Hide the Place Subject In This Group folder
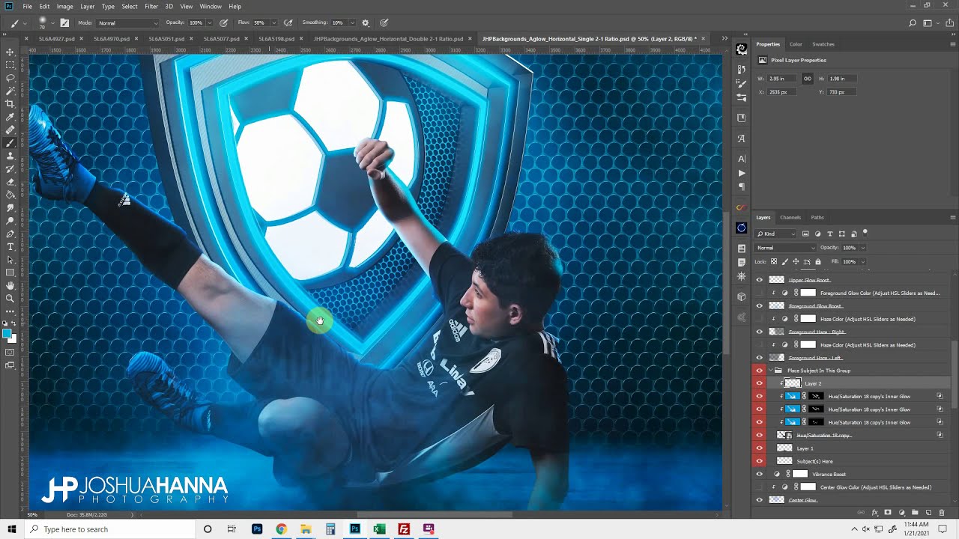 [759, 371]
